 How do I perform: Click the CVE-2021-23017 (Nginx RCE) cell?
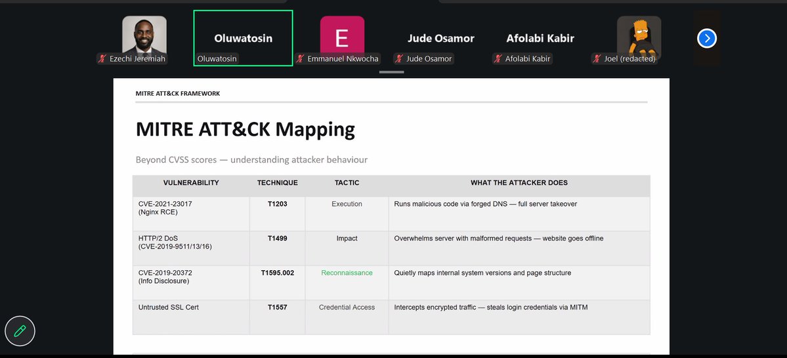coord(191,214)
